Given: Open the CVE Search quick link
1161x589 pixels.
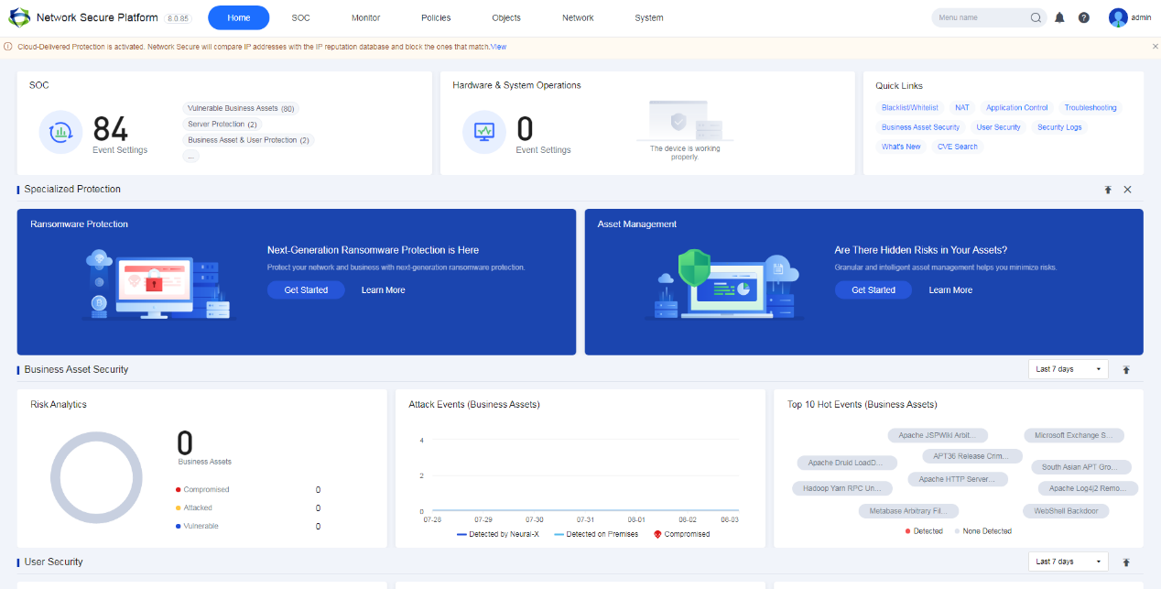Looking at the screenshot, I should click(957, 147).
